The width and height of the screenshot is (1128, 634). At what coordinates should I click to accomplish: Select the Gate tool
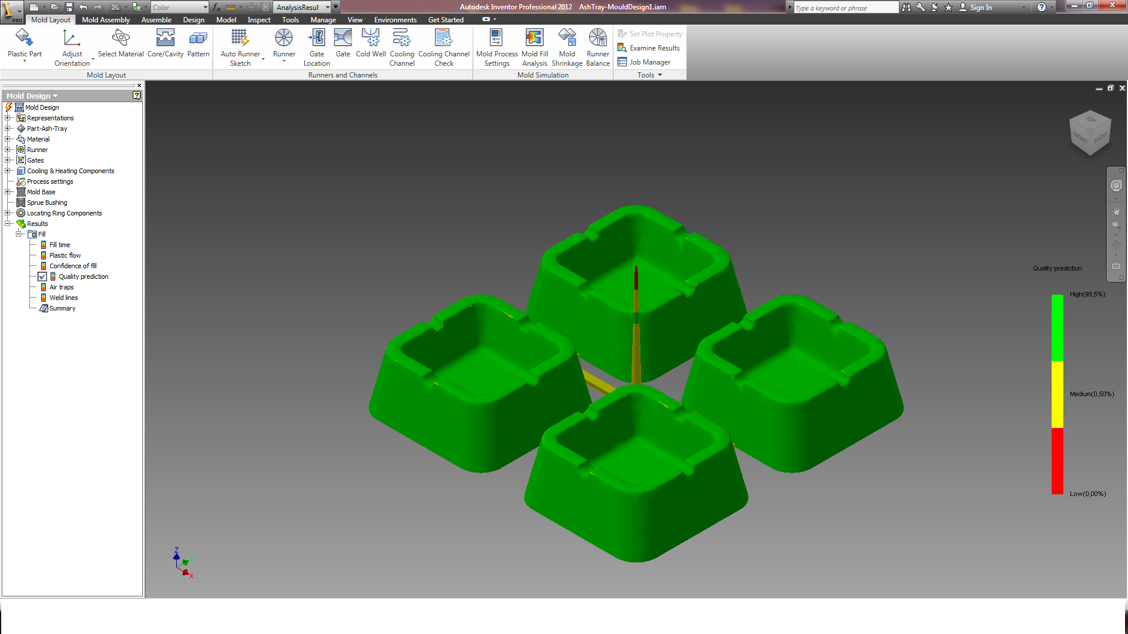[343, 43]
